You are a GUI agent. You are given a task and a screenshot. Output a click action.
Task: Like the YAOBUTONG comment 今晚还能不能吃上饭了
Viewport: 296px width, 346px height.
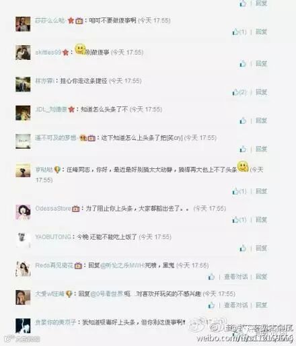[x=243, y=248]
